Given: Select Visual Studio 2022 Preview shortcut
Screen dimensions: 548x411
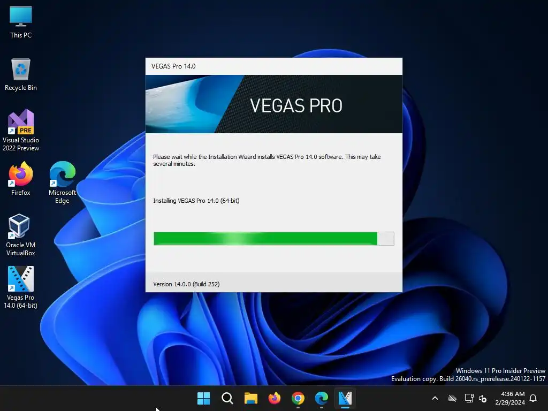Looking at the screenshot, I should [21, 130].
